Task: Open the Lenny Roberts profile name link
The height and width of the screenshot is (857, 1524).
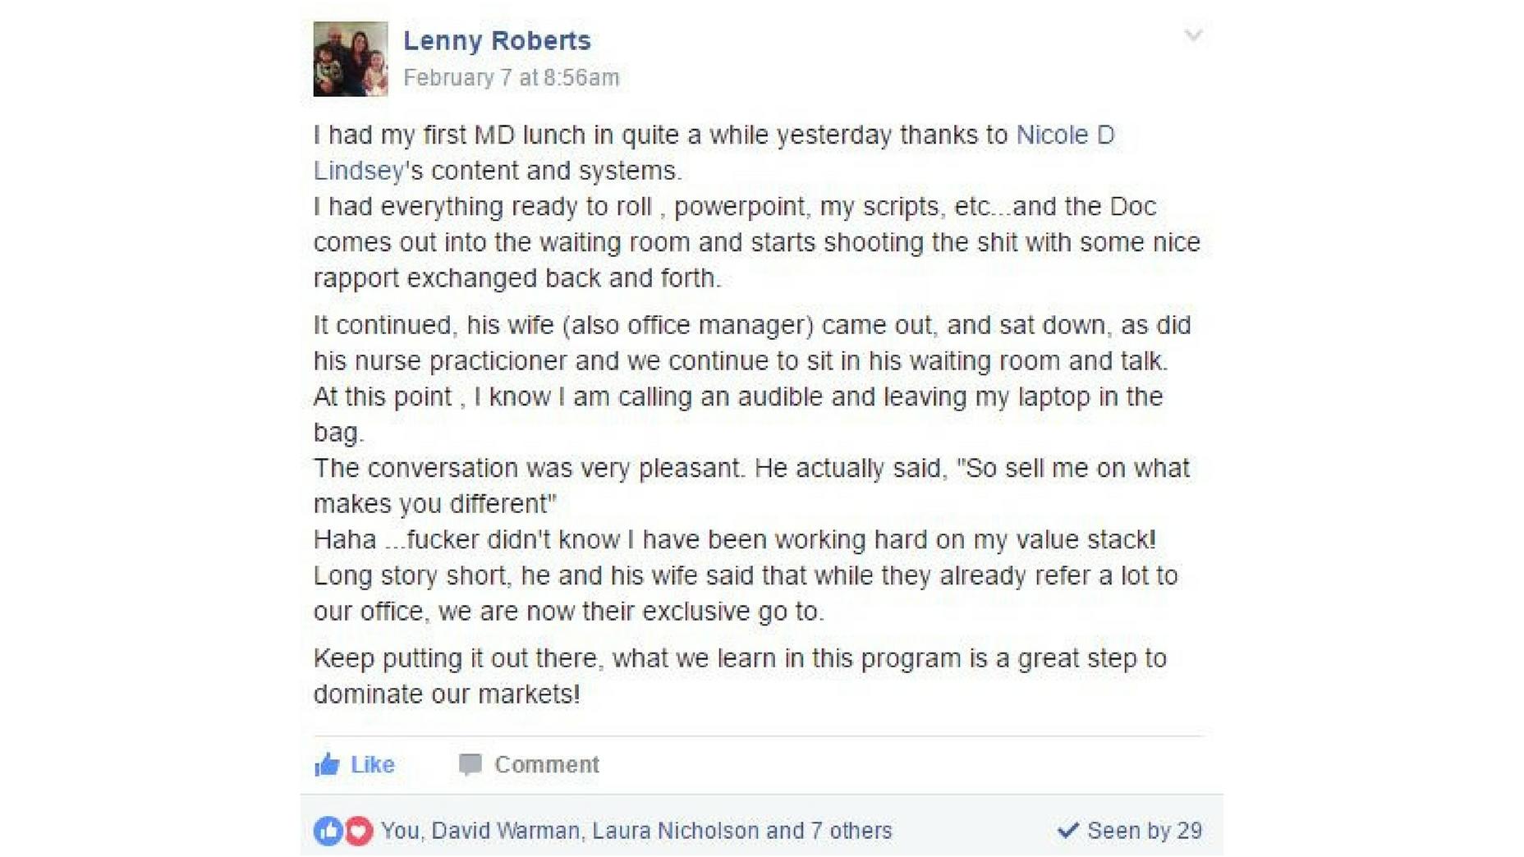Action: [x=497, y=40]
